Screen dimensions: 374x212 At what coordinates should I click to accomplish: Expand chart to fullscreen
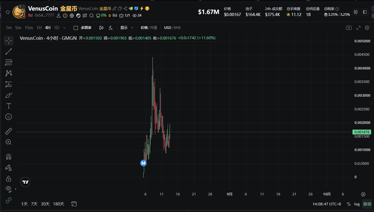pos(358,27)
